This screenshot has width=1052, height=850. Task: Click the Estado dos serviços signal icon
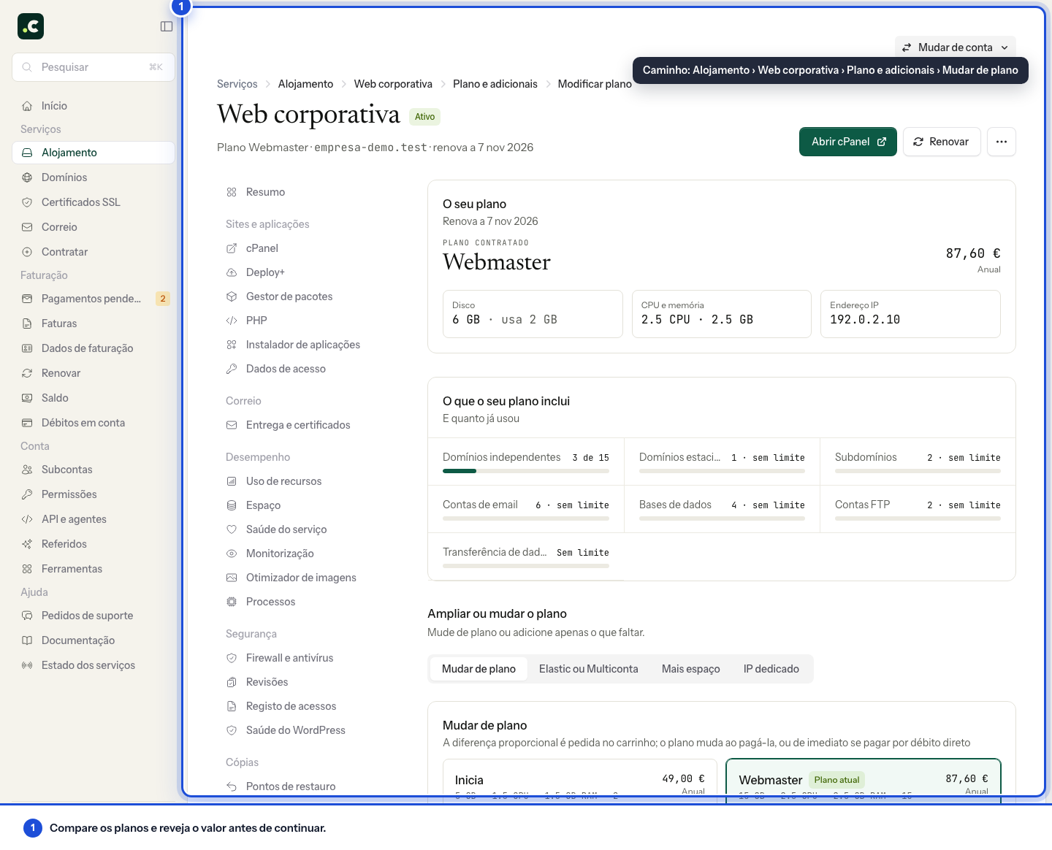(27, 665)
